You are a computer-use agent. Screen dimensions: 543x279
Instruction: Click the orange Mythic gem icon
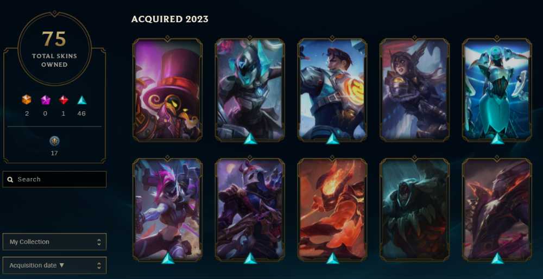tap(27, 100)
